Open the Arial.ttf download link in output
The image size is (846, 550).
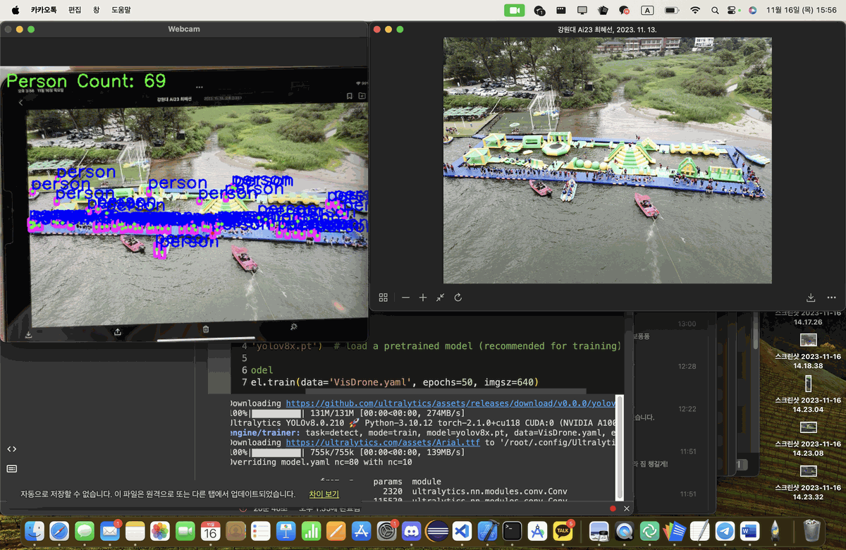(382, 442)
